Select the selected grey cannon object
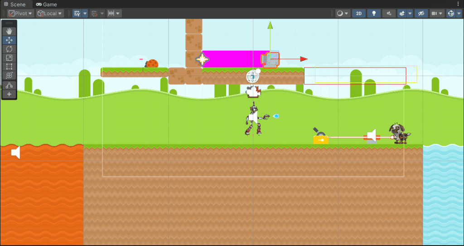The height and width of the screenshot is (246, 464). point(270,60)
